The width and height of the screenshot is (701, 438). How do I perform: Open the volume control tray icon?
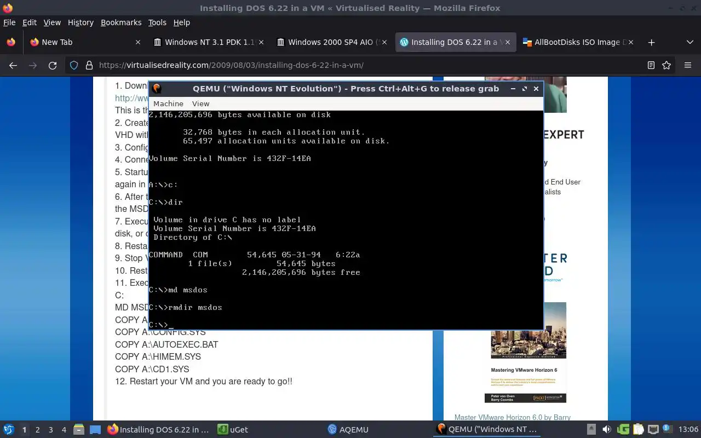606,430
